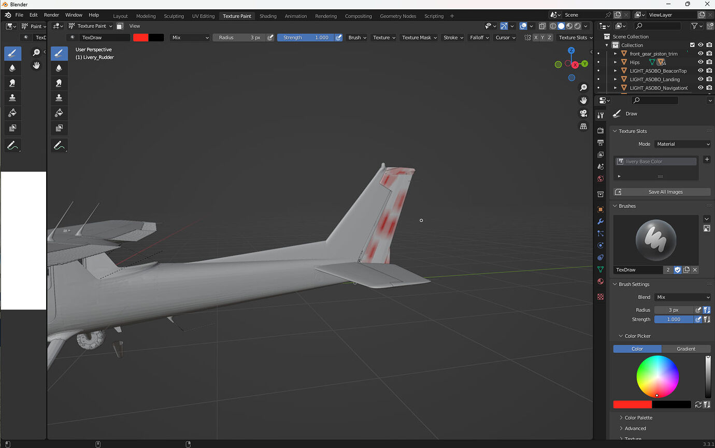Viewport: 715px width, 448px height.
Task: Pick the Fill bucket tool
Action: click(x=12, y=113)
